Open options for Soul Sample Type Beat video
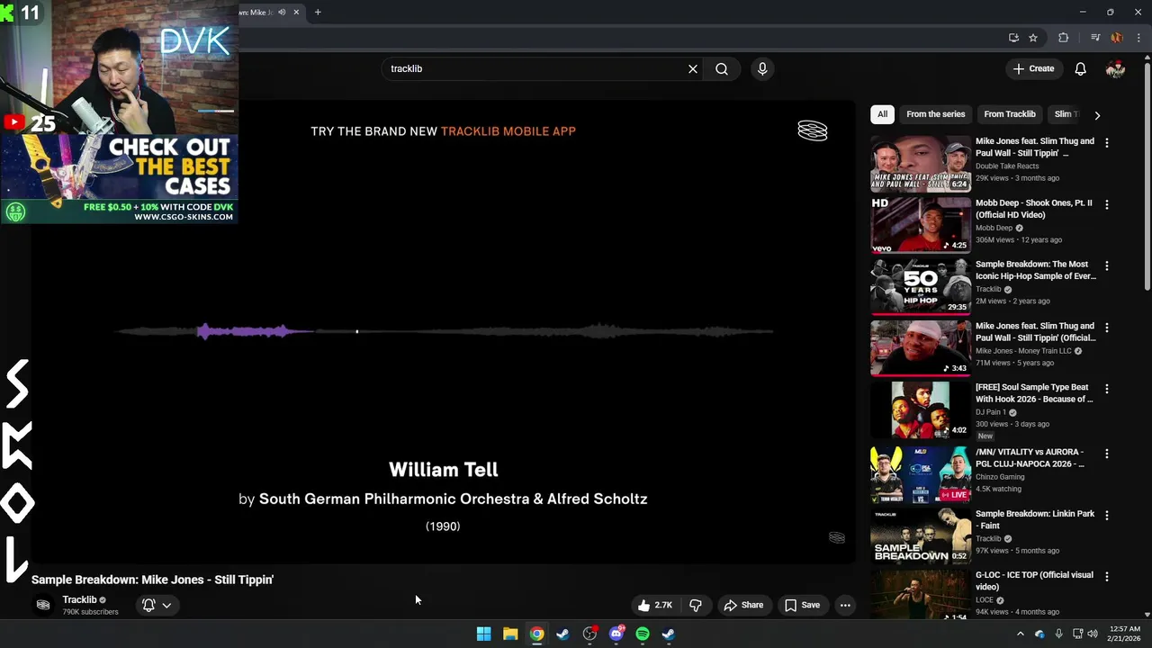Screen dimensions: 1152x648 [1107, 389]
